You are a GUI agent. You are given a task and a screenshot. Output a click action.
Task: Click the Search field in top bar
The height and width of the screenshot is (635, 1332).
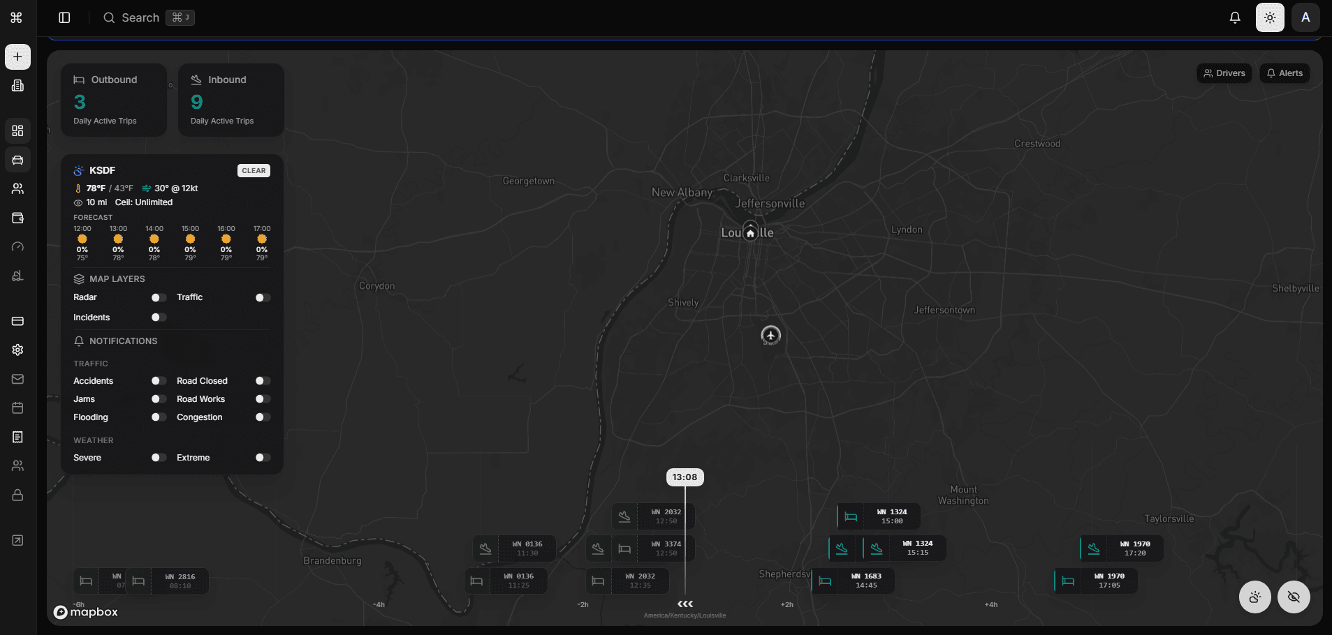tap(148, 17)
